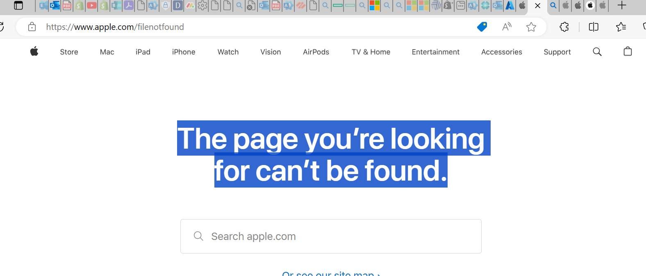Screen dimensions: 646x276
Task: Open the shopping price tag icon in address bar
Action: click(x=482, y=27)
